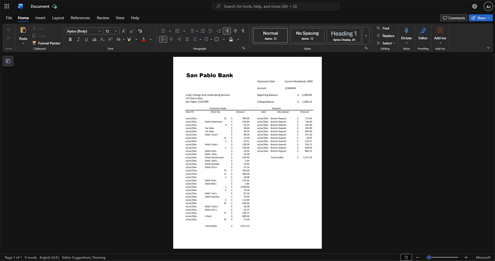Apply superscript formatting

coord(111,39)
